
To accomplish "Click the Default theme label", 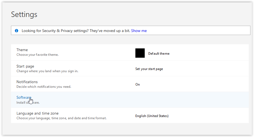I will tap(159, 53).
